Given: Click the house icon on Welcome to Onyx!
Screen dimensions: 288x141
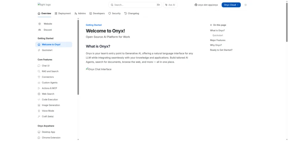Looking at the screenshot, I should click(x=39, y=44).
